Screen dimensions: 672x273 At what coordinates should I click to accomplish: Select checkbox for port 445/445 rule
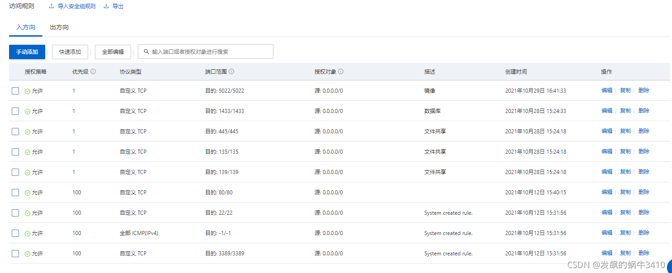(x=15, y=132)
